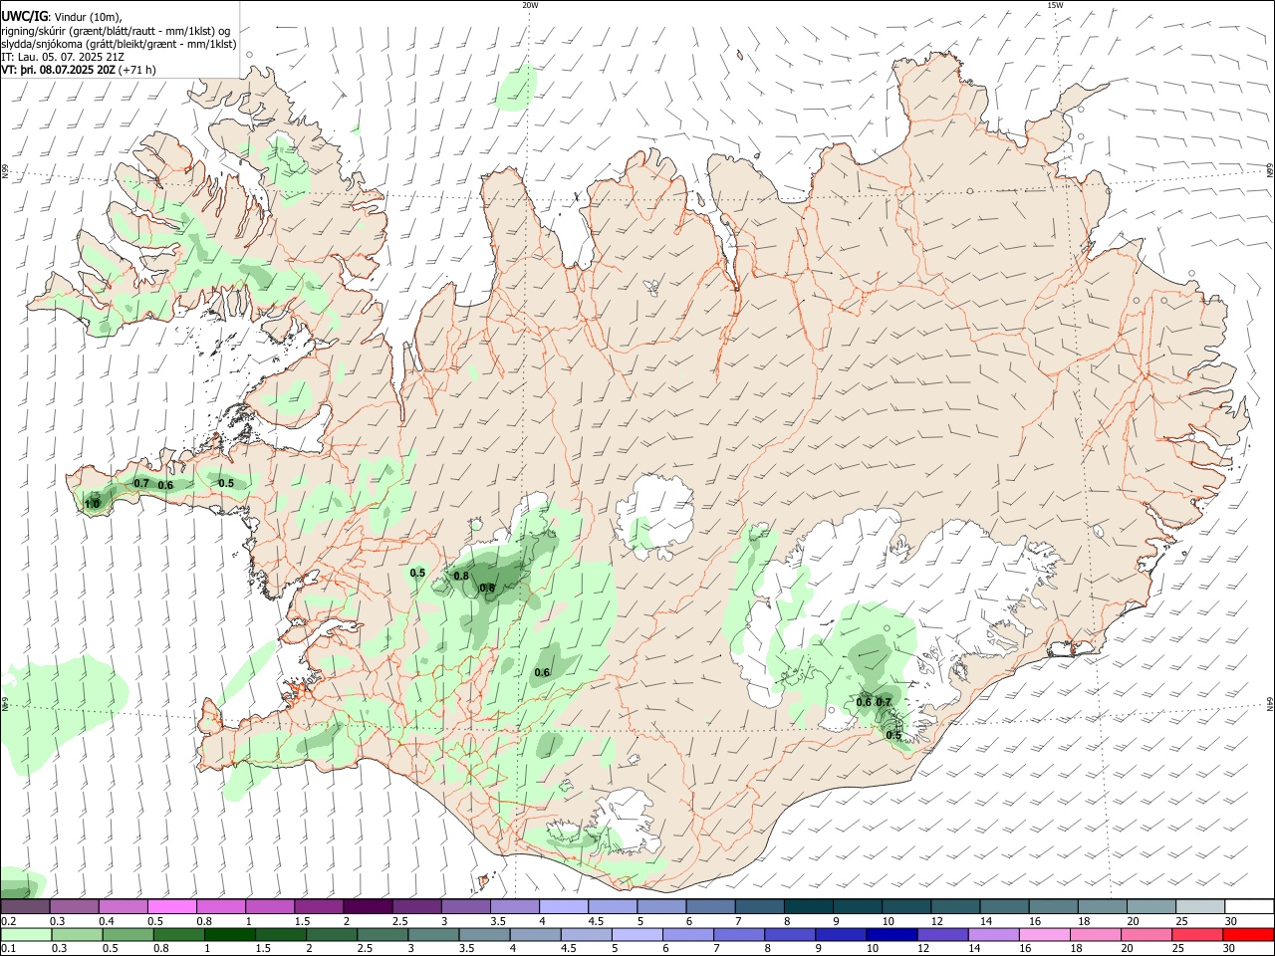Select the 0.6 value in southern central lowlands

click(542, 673)
